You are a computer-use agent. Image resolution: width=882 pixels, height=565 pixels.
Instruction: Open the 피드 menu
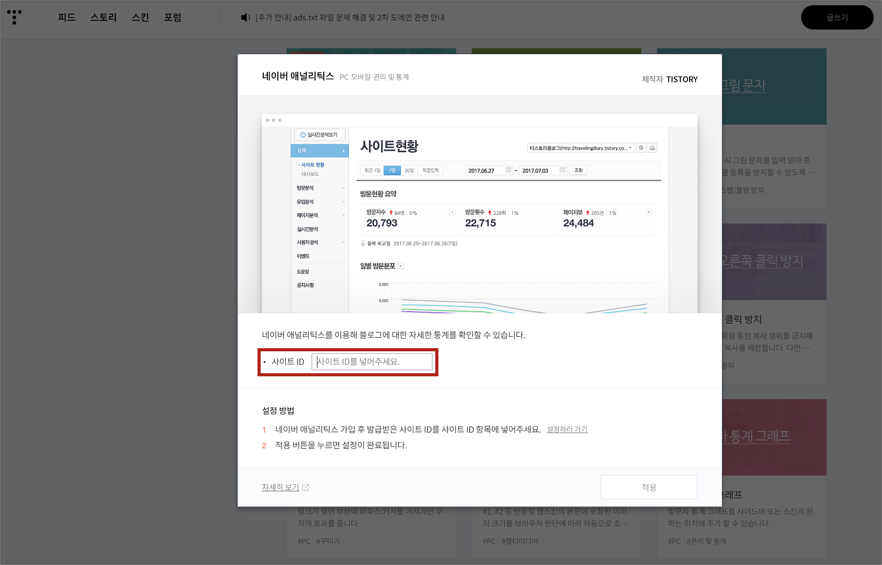[67, 17]
